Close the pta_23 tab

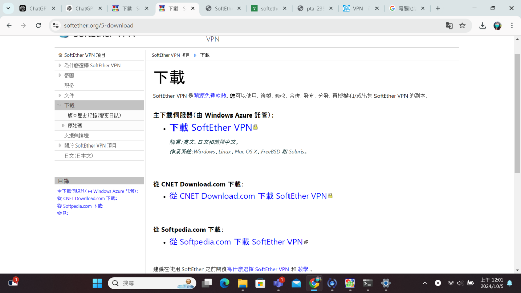click(x=331, y=8)
